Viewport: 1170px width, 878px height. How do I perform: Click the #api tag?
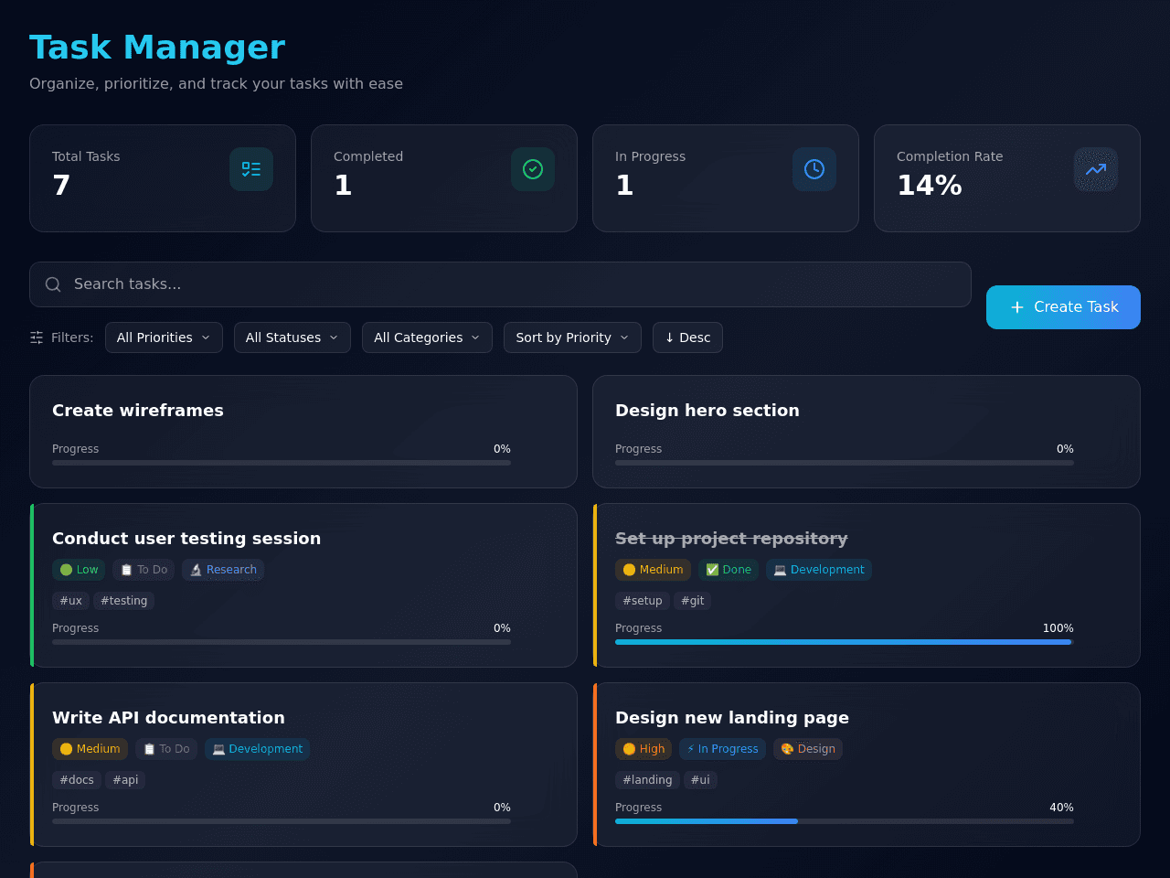point(125,780)
